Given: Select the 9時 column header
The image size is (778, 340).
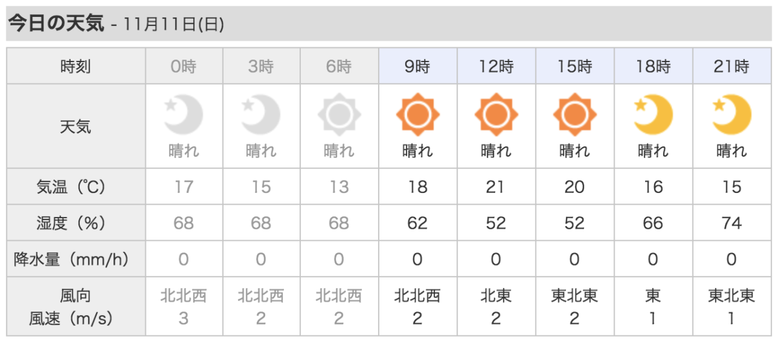Looking at the screenshot, I should (418, 66).
